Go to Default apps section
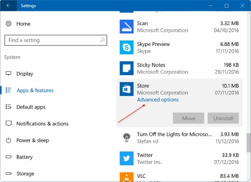The width and height of the screenshot is (251, 182). pos(31,107)
